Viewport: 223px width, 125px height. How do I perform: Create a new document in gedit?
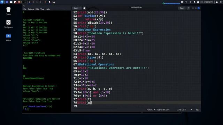click(84, 8)
